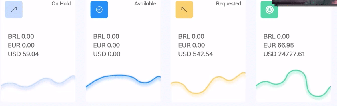This screenshot has height=106, width=337.
Task: Click the yellow Requested arrow icon
Action: pos(184,9)
